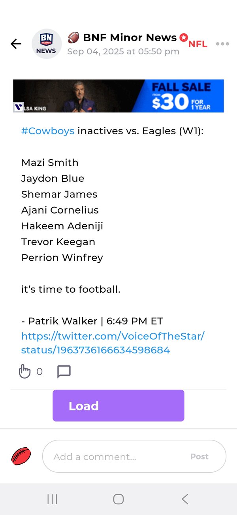
Task: Open the twitter.com VoiceOfTheStar status link
Action: click(x=113, y=343)
